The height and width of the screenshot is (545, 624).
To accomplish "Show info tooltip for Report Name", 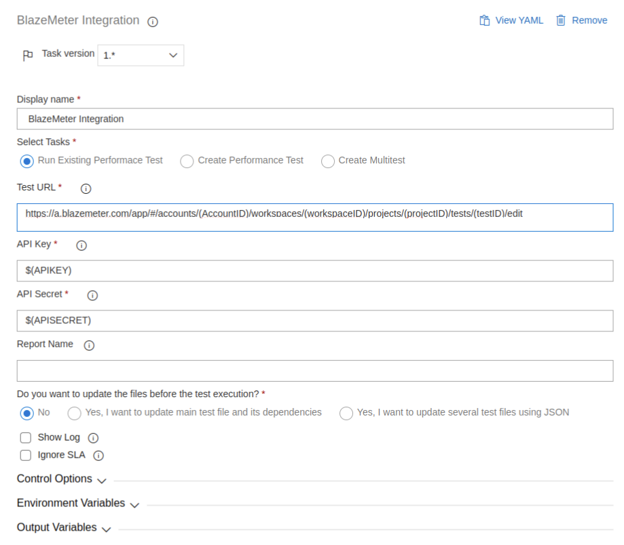I will tap(89, 345).
